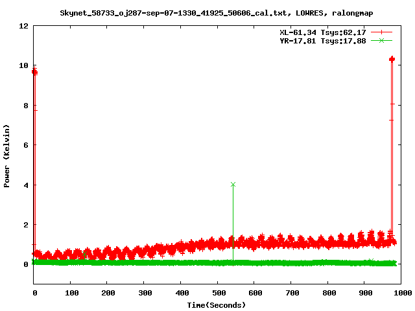
Task: Select the XL-61.34 Tsys:62.17 legend label
Action: [x=323, y=32]
